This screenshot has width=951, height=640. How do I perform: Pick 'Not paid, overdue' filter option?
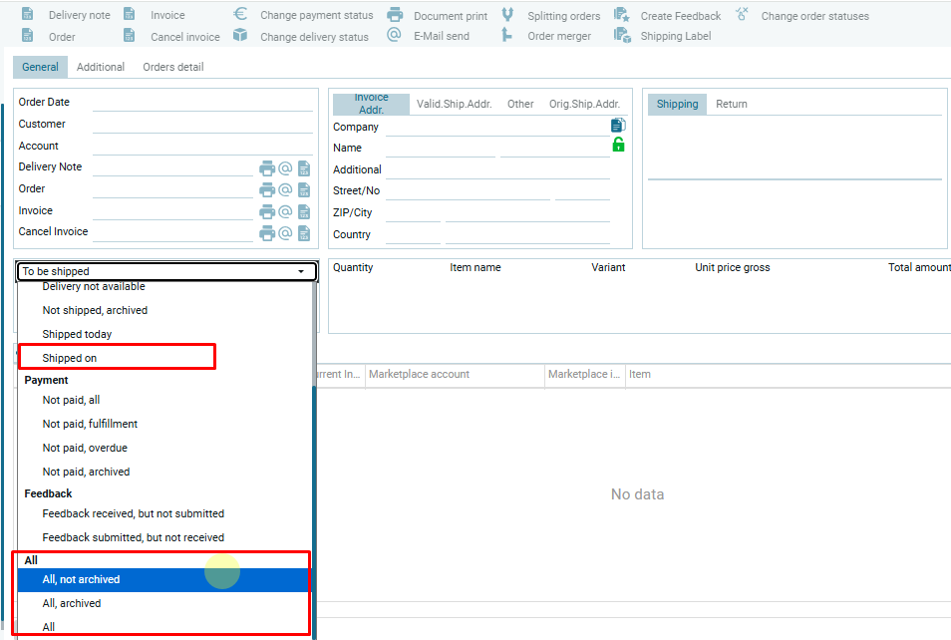coord(85,448)
